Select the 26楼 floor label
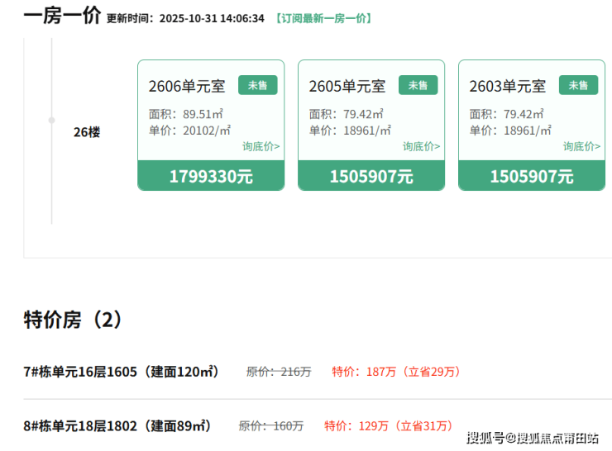The height and width of the screenshot is (451, 612). 87,132
